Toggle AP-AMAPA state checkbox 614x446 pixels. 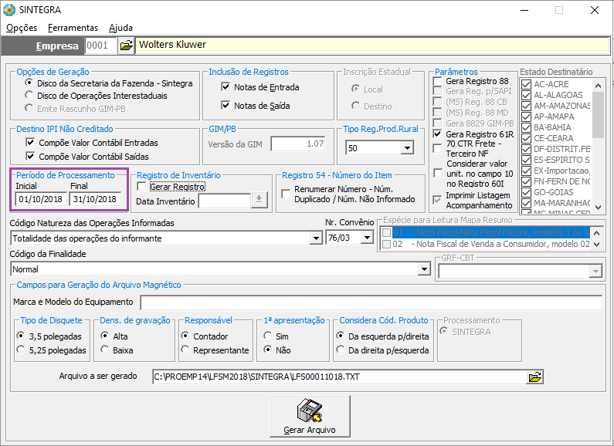(x=527, y=117)
